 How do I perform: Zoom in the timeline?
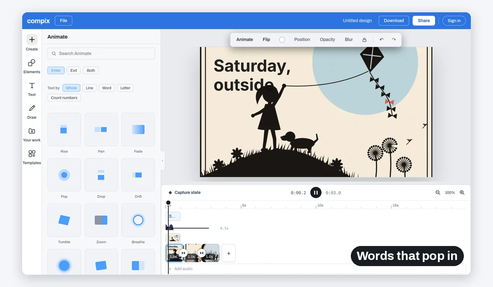click(462, 193)
